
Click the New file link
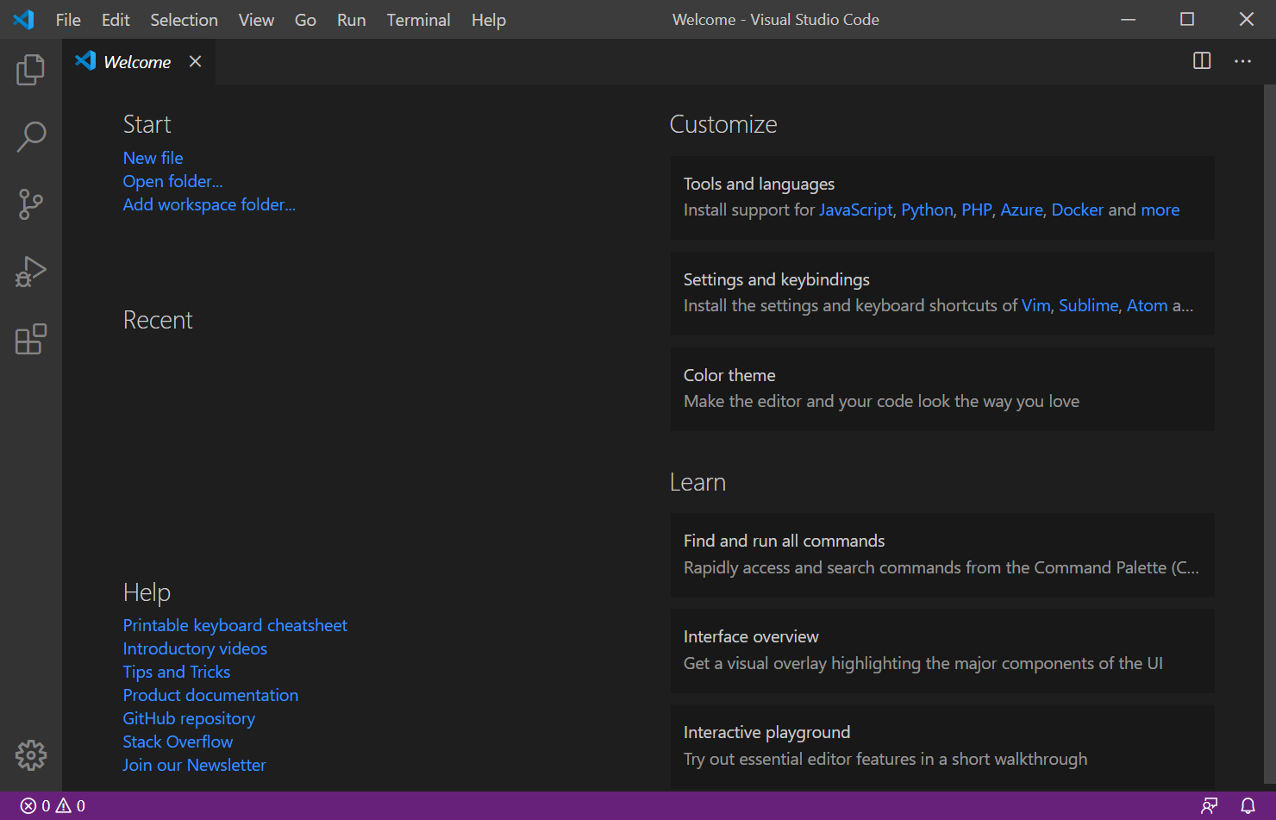tap(153, 158)
